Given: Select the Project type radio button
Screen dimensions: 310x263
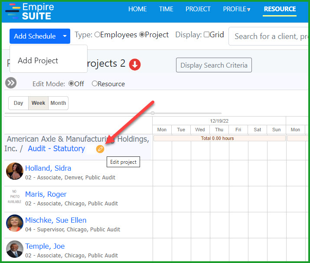Looking at the screenshot, I should point(142,35).
